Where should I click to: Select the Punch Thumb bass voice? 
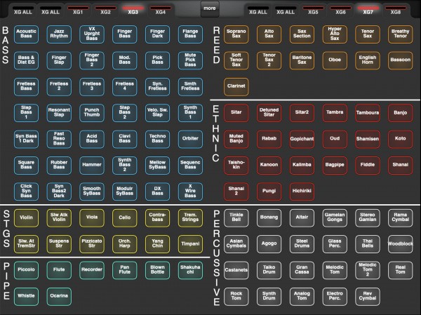92,112
